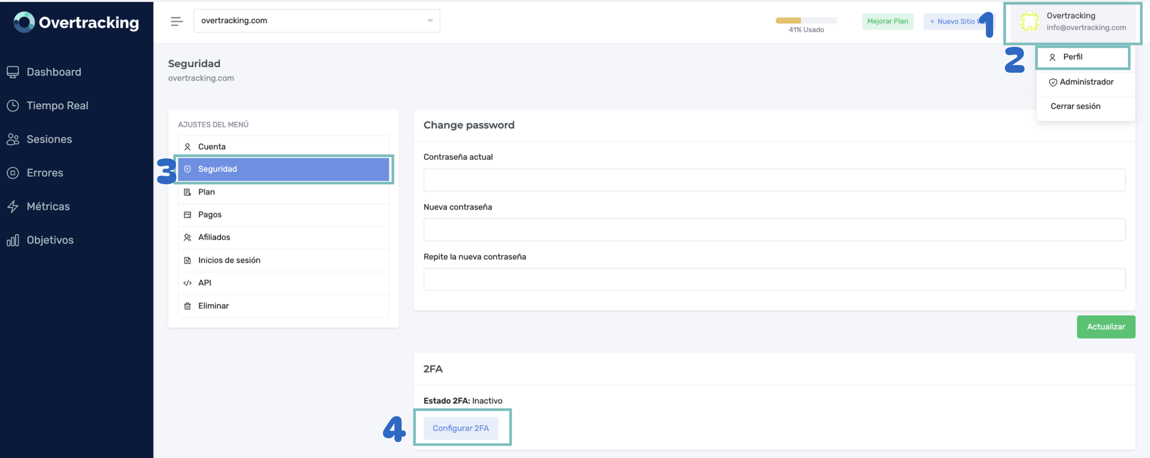Click the 2FA section heading
Viewport: 1150px width, 458px height.
(433, 369)
